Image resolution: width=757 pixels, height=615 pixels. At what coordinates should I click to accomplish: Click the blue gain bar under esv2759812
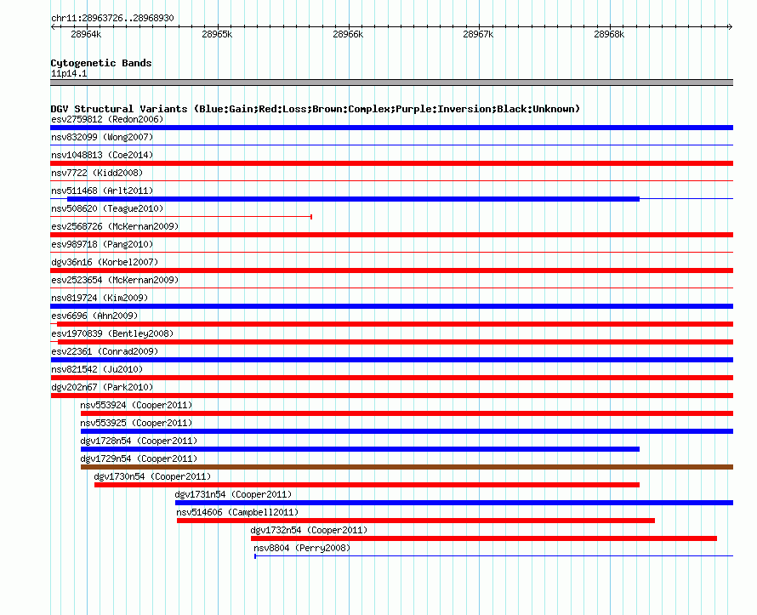[x=391, y=128]
